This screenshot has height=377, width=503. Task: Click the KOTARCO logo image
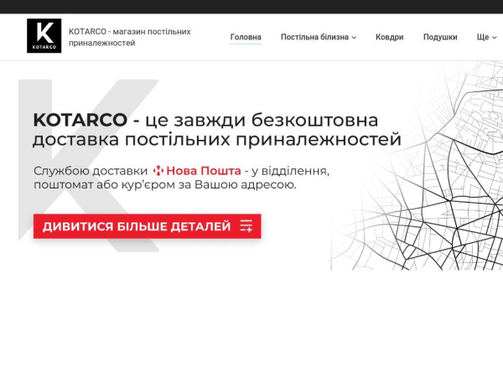(44, 35)
